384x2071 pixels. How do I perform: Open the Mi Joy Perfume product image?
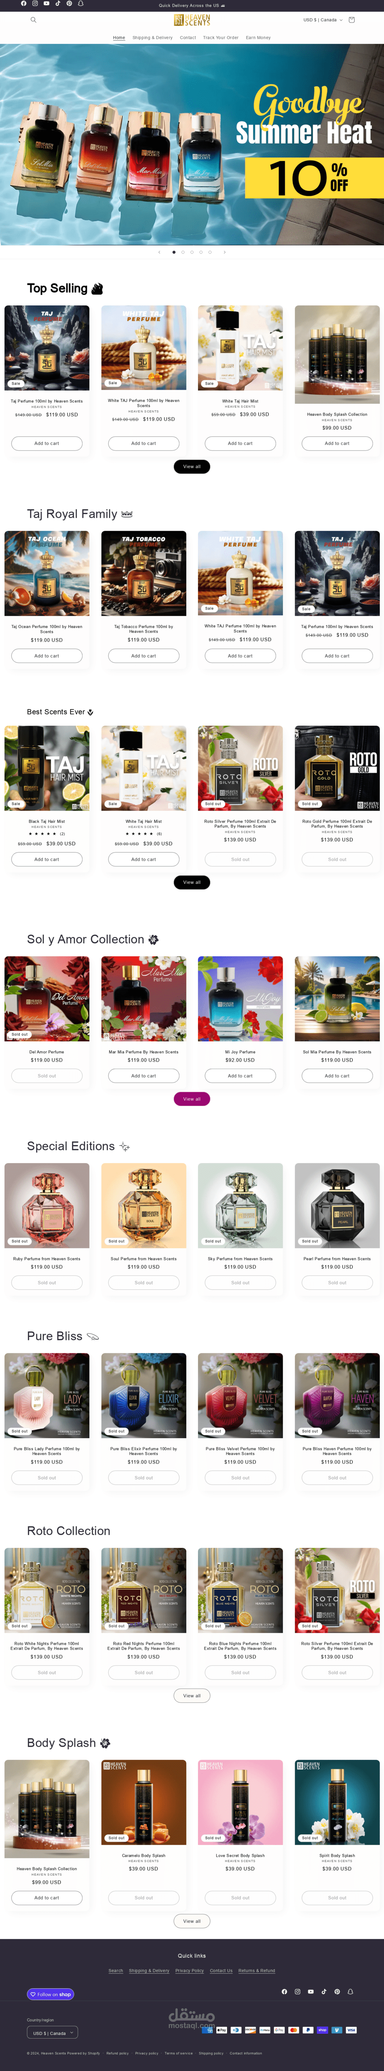[x=240, y=998]
